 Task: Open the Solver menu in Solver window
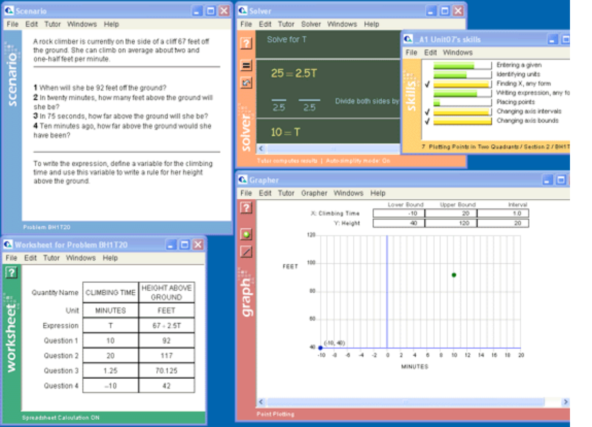click(x=311, y=24)
